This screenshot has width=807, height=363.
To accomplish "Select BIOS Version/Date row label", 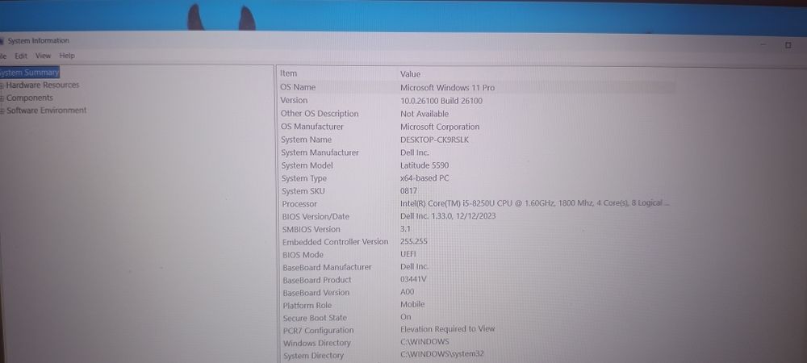I will (316, 216).
